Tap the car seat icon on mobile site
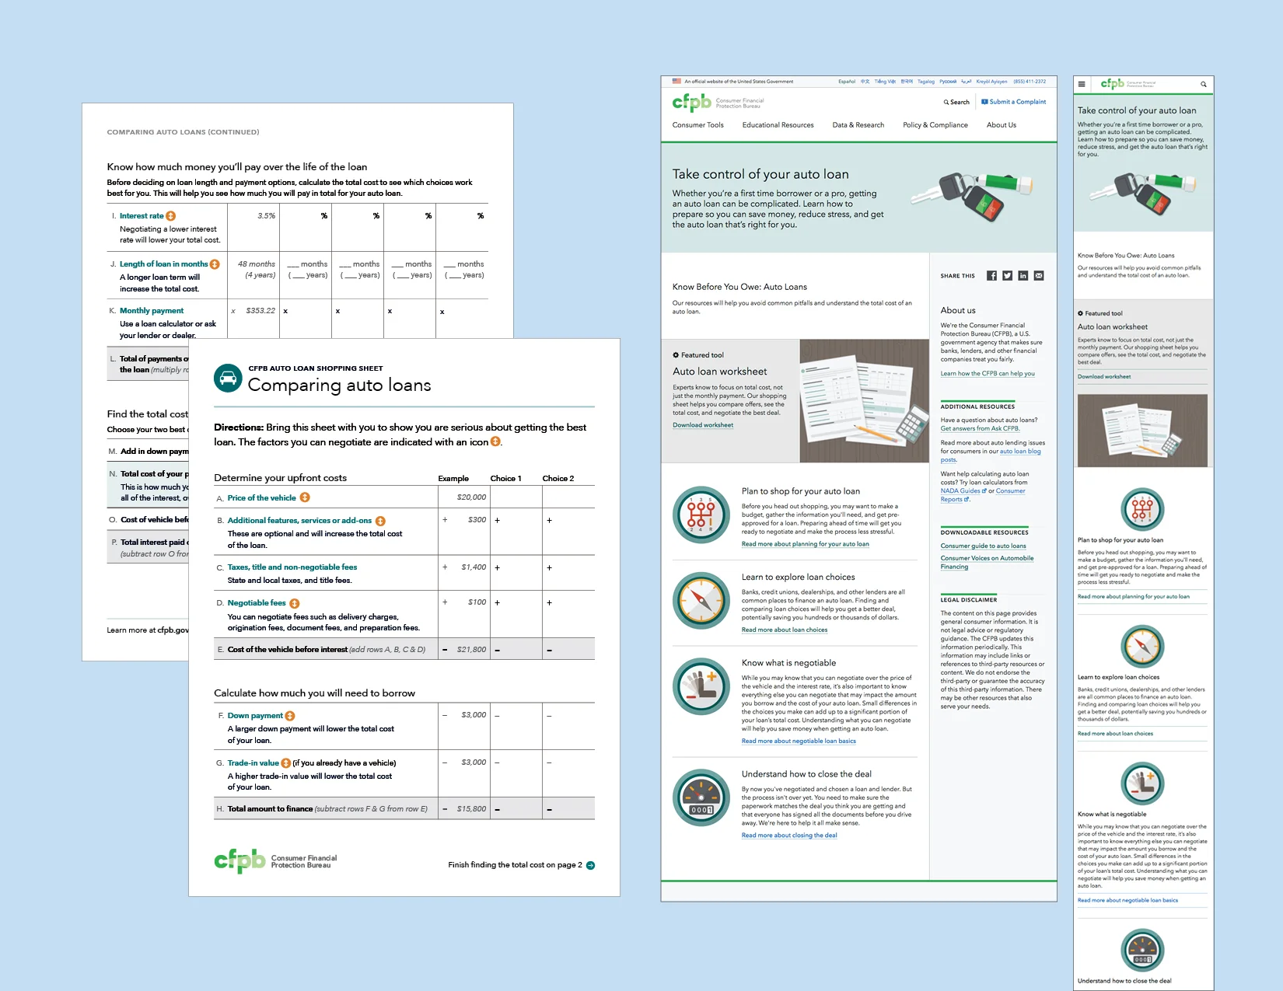The height and width of the screenshot is (991, 1283). [x=1142, y=783]
